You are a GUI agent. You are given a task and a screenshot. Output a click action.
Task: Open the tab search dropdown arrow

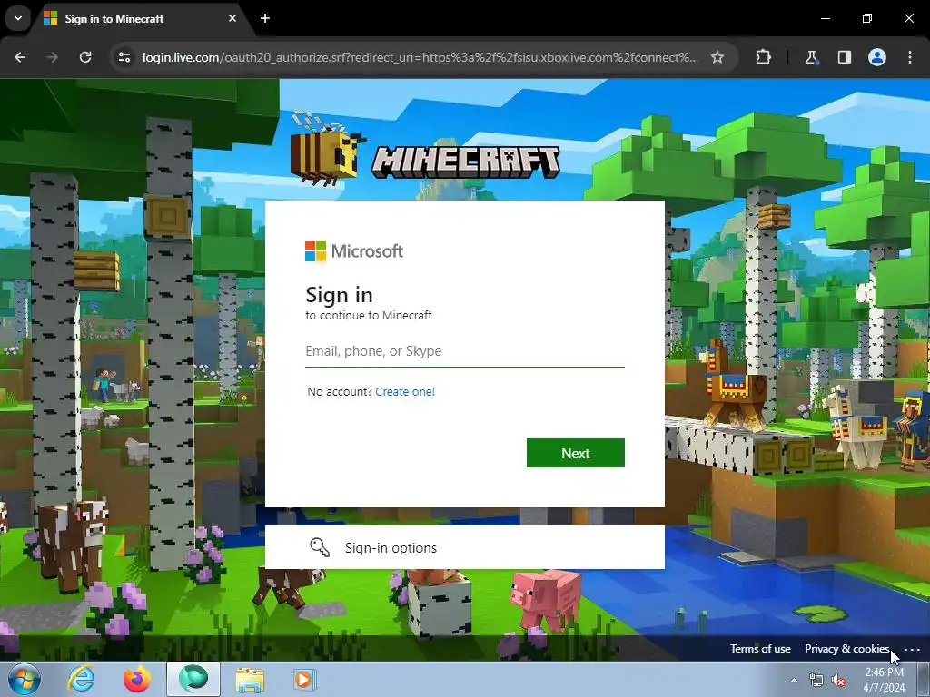coord(18,18)
